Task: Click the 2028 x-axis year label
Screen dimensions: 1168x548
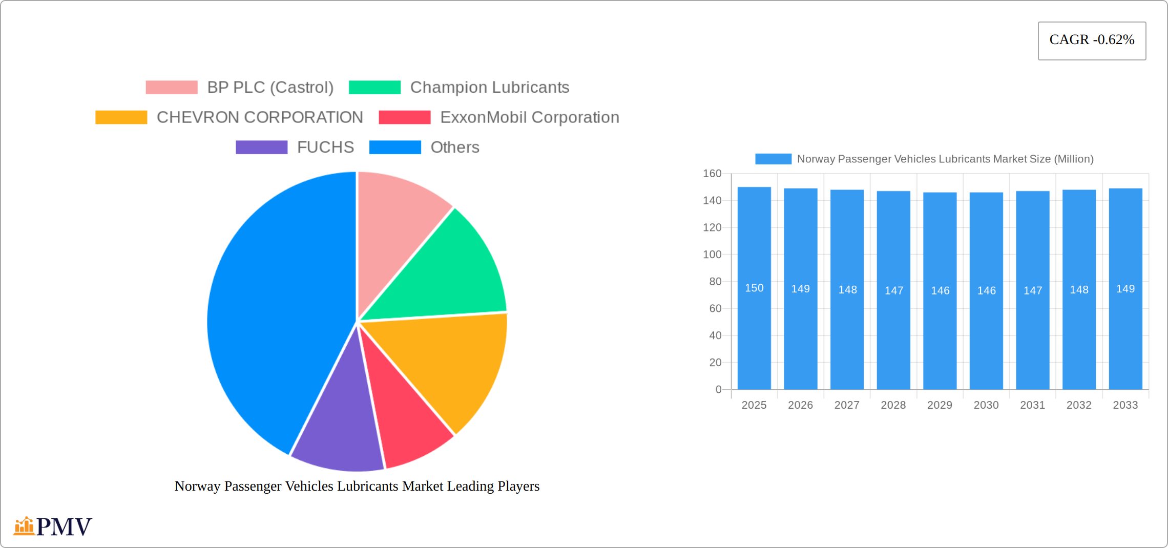Action: [893, 405]
